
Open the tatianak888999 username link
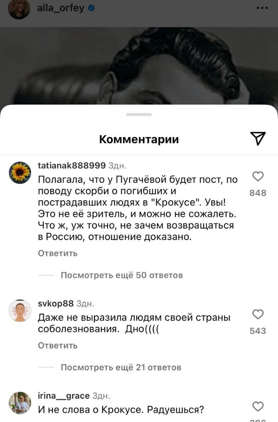pos(72,165)
